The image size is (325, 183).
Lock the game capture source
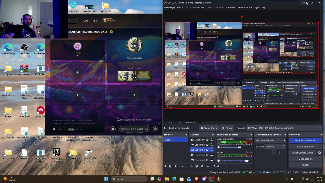212,145
